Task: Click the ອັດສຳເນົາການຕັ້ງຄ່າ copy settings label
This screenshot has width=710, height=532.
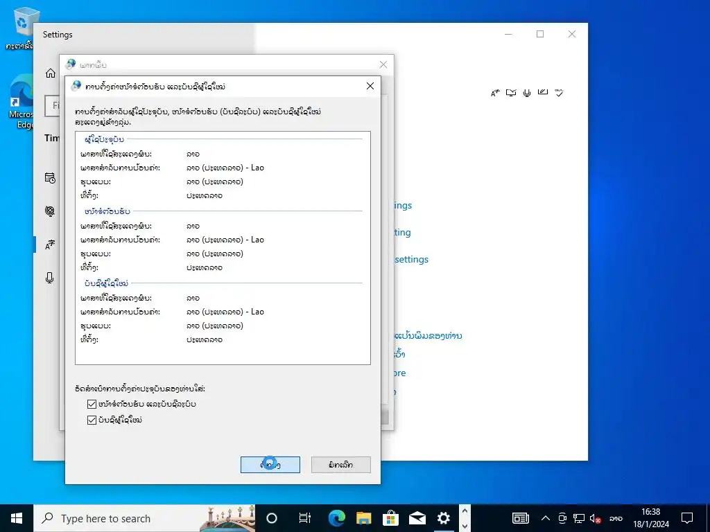Action: click(x=140, y=388)
